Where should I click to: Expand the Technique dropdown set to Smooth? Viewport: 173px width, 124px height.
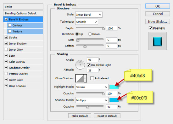click(87, 22)
